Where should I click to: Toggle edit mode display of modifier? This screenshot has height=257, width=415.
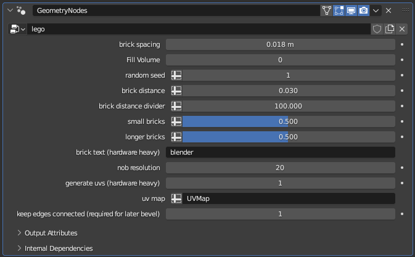pyautogui.click(x=339, y=10)
